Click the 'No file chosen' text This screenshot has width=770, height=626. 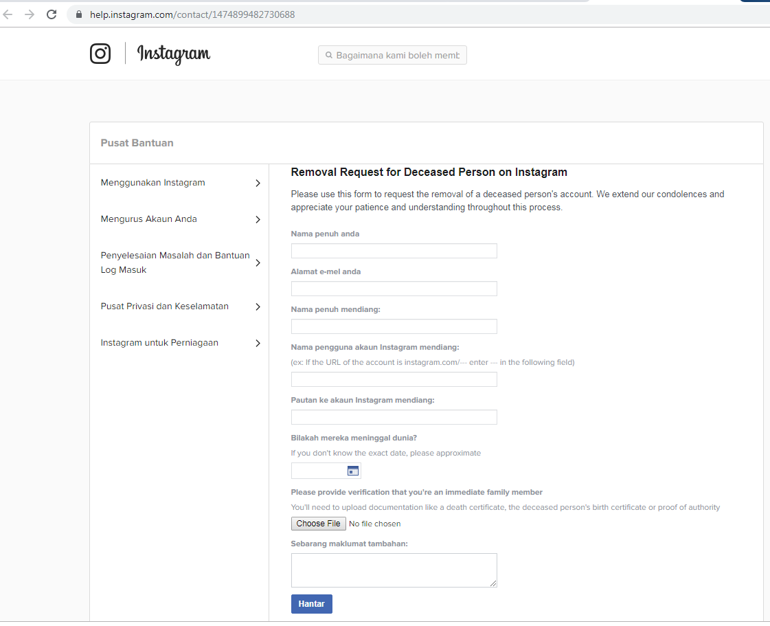tap(374, 524)
